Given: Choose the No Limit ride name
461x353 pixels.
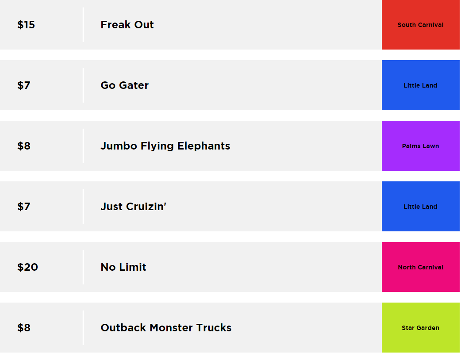Looking at the screenshot, I should click(x=123, y=267).
